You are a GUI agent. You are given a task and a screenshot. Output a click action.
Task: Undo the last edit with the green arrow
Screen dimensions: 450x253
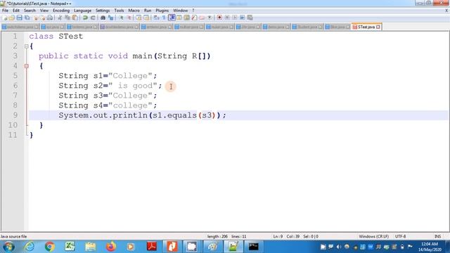[x=85, y=18]
